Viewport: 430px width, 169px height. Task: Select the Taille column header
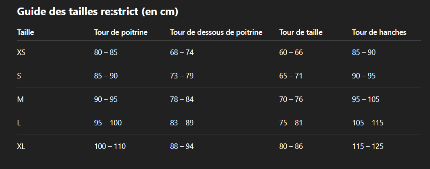coord(26,32)
